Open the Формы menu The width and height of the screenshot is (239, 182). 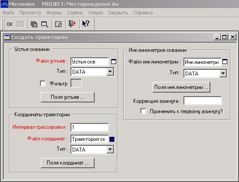pos(54,13)
